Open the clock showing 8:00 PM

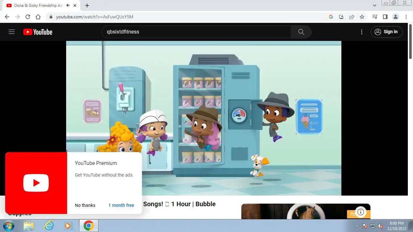coord(397,226)
